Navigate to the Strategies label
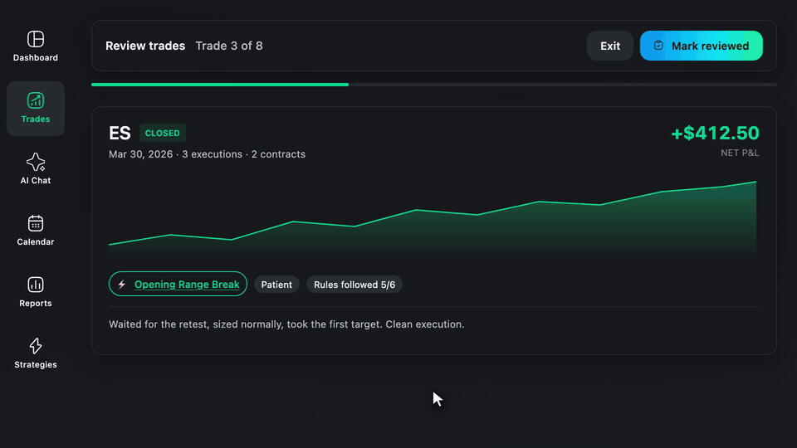The image size is (797, 448). click(36, 365)
